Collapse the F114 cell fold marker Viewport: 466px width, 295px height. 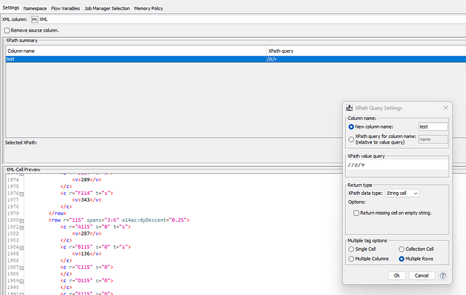22,194
